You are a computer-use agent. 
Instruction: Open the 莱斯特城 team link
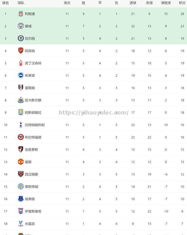[x=32, y=186]
